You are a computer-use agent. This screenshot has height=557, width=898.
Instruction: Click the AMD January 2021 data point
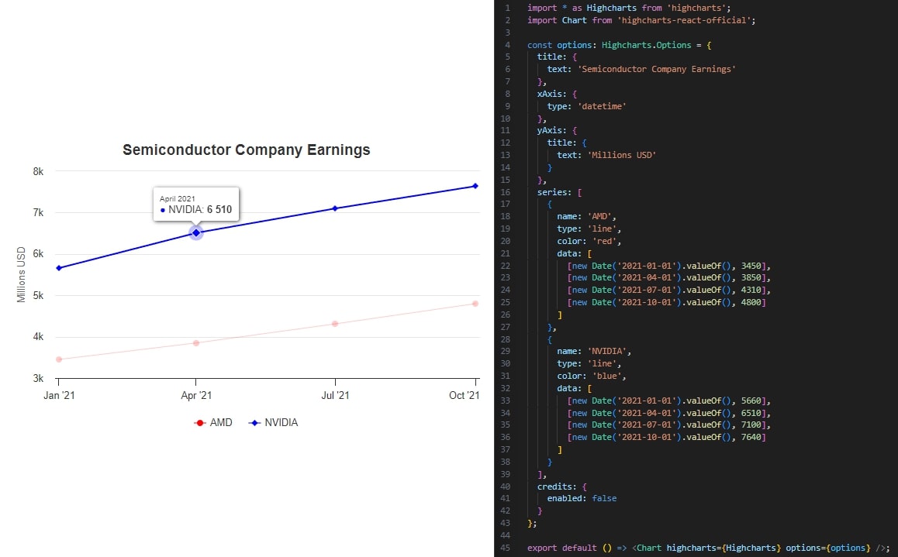point(59,359)
